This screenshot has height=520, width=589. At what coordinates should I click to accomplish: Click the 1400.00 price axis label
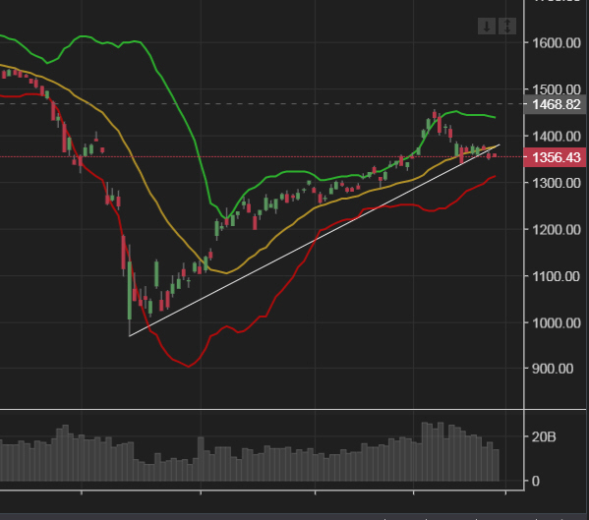(x=557, y=137)
